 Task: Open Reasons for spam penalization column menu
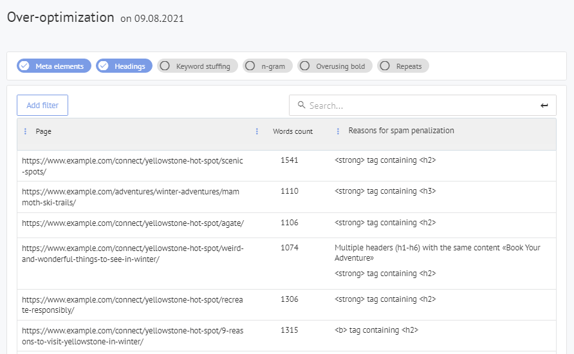coord(338,131)
